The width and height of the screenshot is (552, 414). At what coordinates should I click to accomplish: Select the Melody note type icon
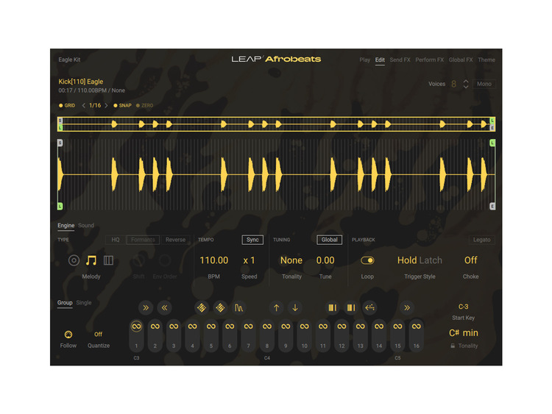click(91, 260)
